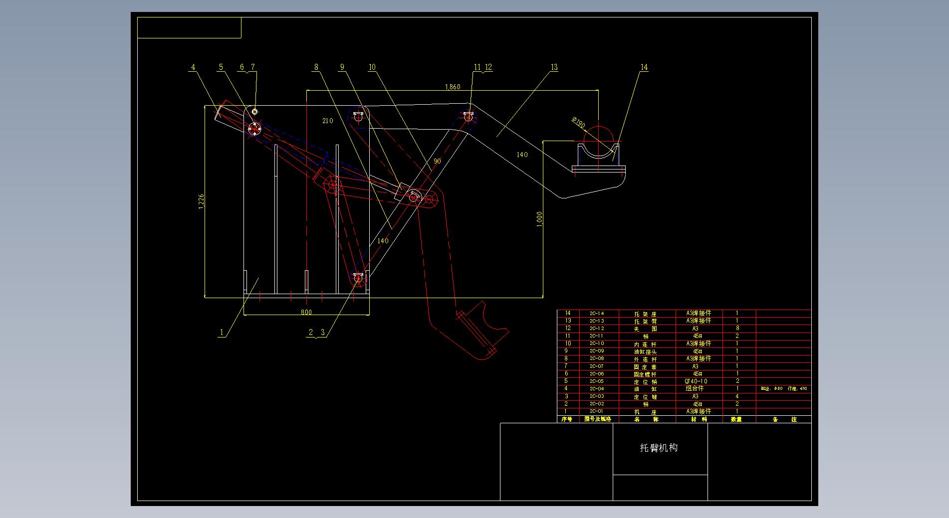The width and height of the screenshot is (949, 518).
Task: Click the Ø190 diameter annotation
Action: pyautogui.click(x=578, y=122)
